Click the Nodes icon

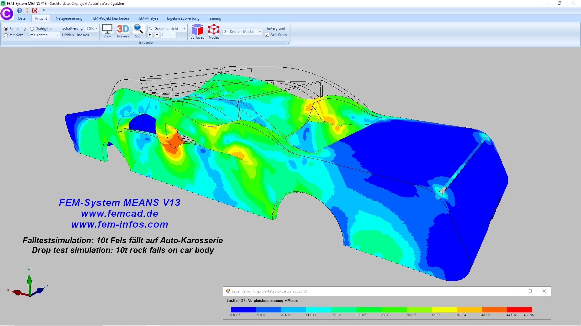(214, 30)
